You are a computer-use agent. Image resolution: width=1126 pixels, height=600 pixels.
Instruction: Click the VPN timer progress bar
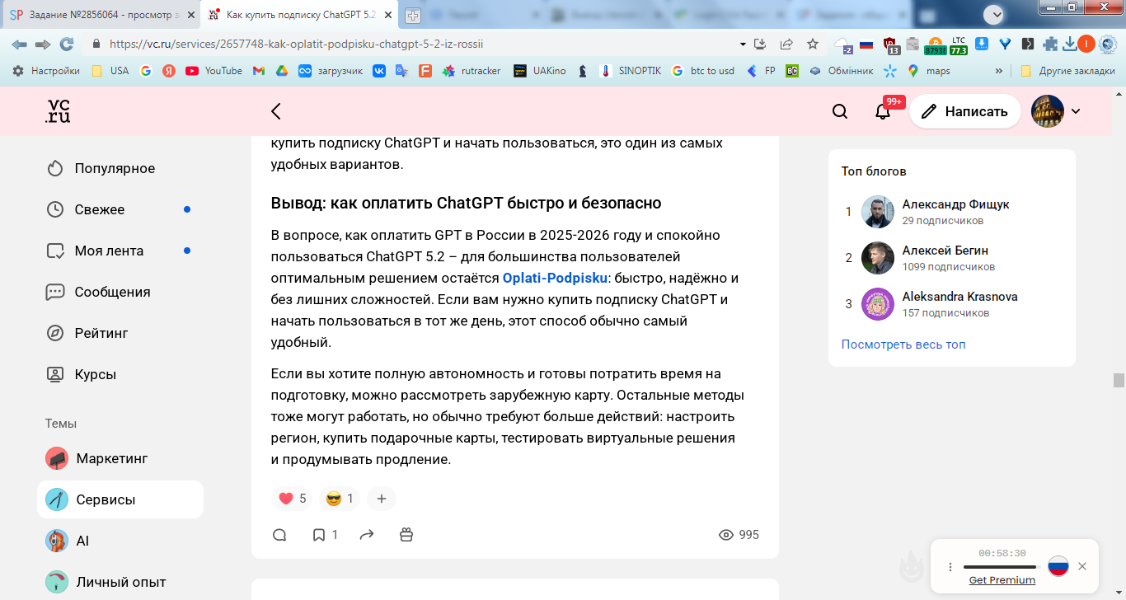[1001, 567]
